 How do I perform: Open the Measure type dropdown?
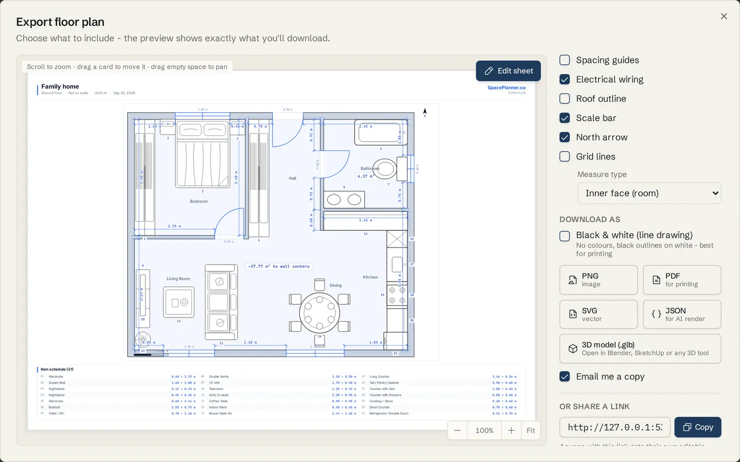pyautogui.click(x=649, y=193)
